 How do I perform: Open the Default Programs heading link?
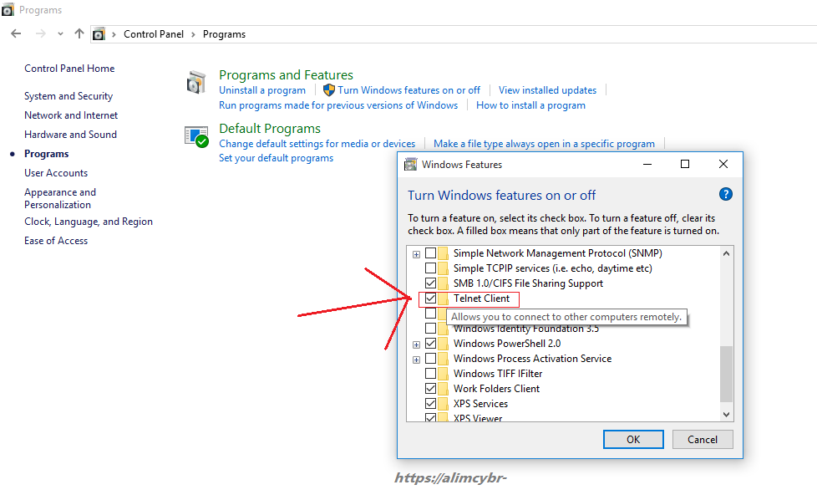click(x=270, y=128)
